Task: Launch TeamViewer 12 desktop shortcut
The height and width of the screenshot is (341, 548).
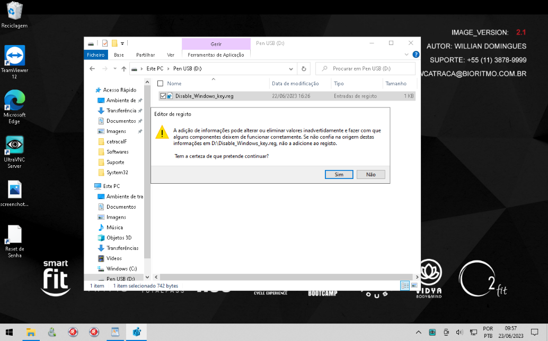Action: coord(14,62)
